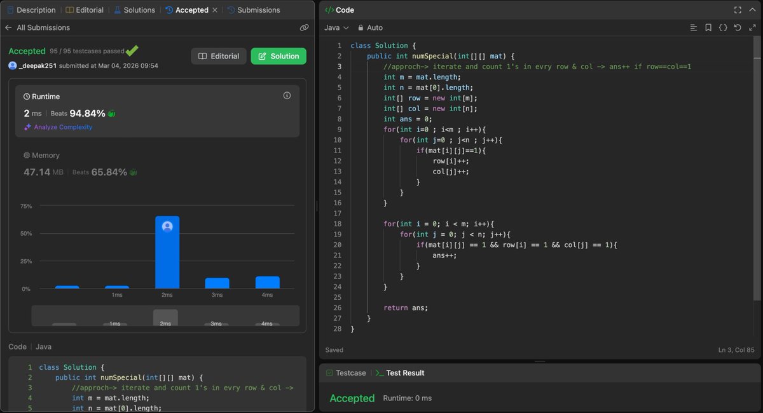Click the Editorial button
Image resolution: width=763 pixels, height=413 pixels.
[219, 56]
